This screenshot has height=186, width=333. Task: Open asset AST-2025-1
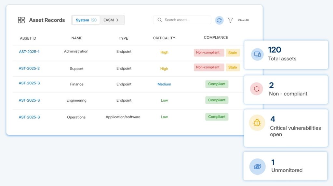point(29,52)
